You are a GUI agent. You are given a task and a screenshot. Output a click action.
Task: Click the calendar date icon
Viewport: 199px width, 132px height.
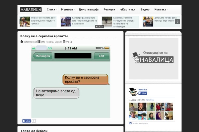click(x=64, y=41)
